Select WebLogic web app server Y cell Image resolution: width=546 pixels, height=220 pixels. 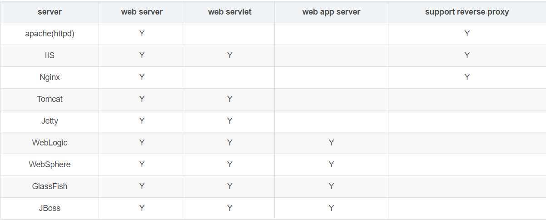click(331, 143)
